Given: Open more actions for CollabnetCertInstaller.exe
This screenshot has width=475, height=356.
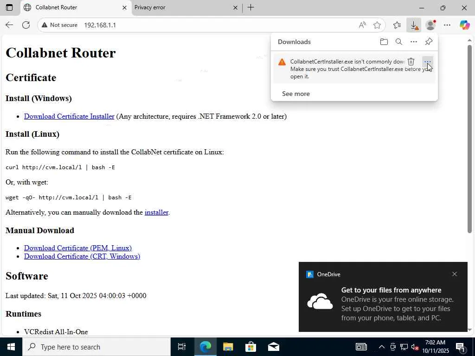Looking at the screenshot, I should pos(427,62).
